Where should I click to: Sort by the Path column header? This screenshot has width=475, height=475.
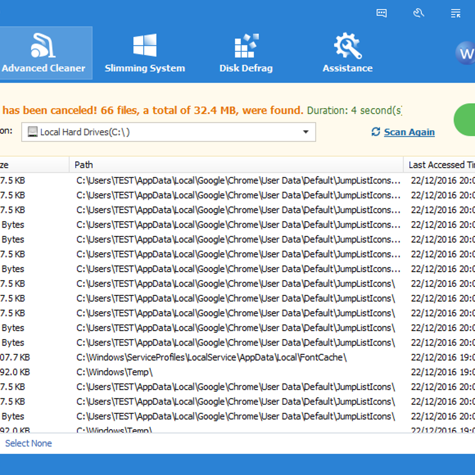[x=236, y=165]
